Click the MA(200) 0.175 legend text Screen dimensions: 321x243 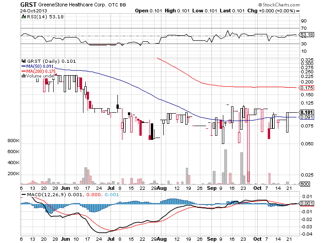coord(41,71)
